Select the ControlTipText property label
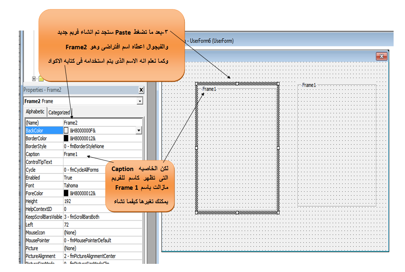 point(39,162)
